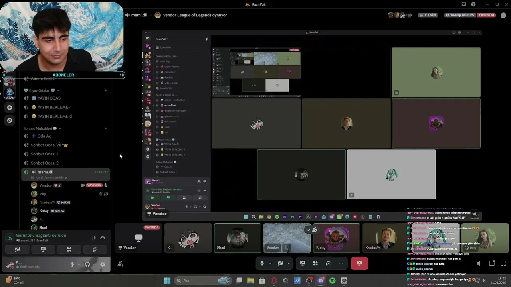Open input device options arrow in user panel

(79, 264)
